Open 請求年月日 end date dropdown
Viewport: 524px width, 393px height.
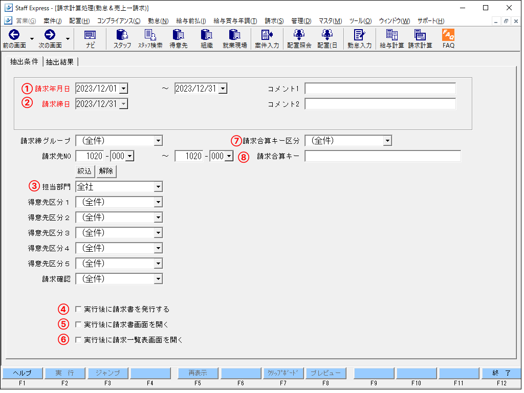point(223,89)
